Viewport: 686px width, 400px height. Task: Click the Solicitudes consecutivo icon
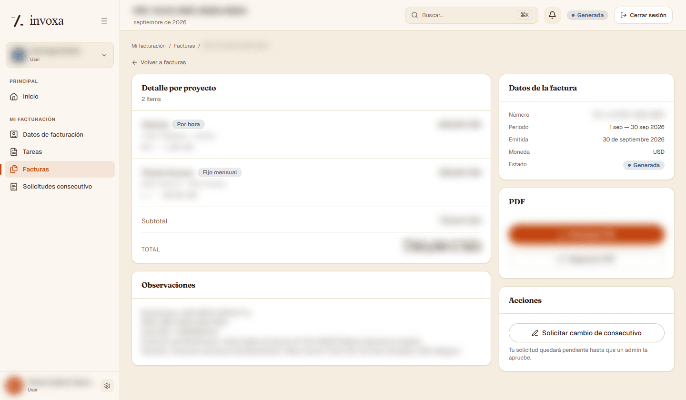pos(14,187)
